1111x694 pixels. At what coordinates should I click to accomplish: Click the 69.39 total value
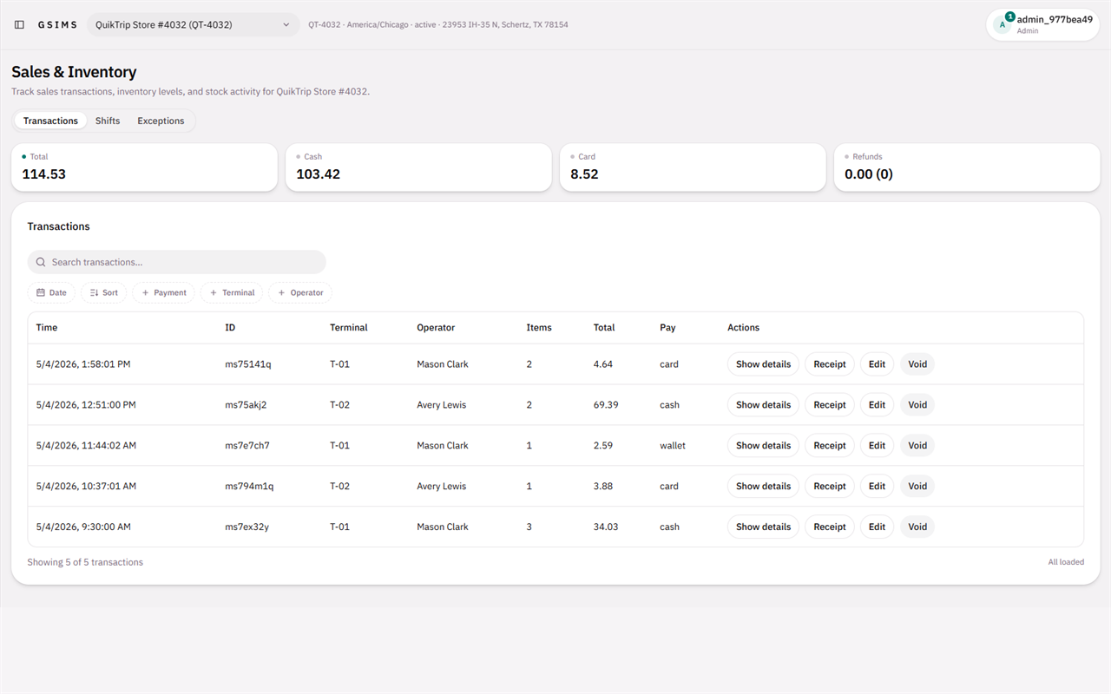click(606, 405)
